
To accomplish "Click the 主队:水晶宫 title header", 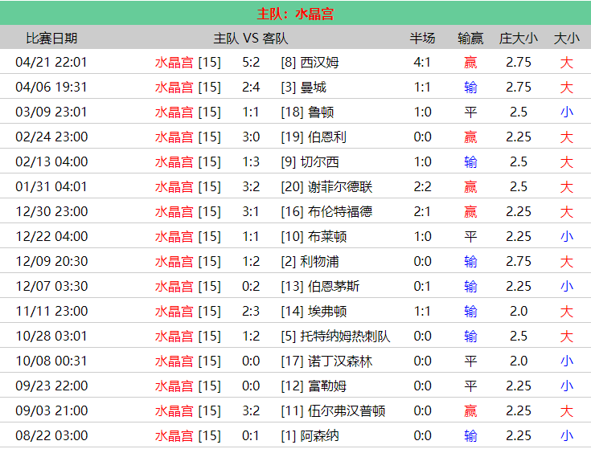I will (296, 14).
